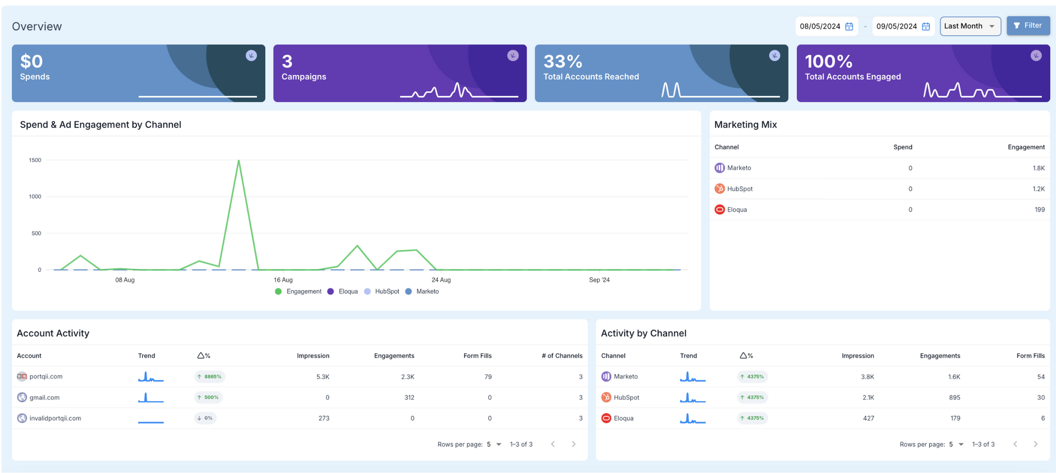
Task: Sort Account Activity by Form Fills column
Action: [x=477, y=356]
